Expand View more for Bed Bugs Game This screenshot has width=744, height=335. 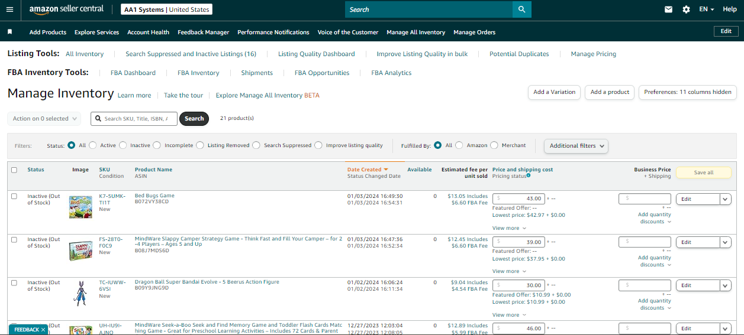pyautogui.click(x=509, y=228)
